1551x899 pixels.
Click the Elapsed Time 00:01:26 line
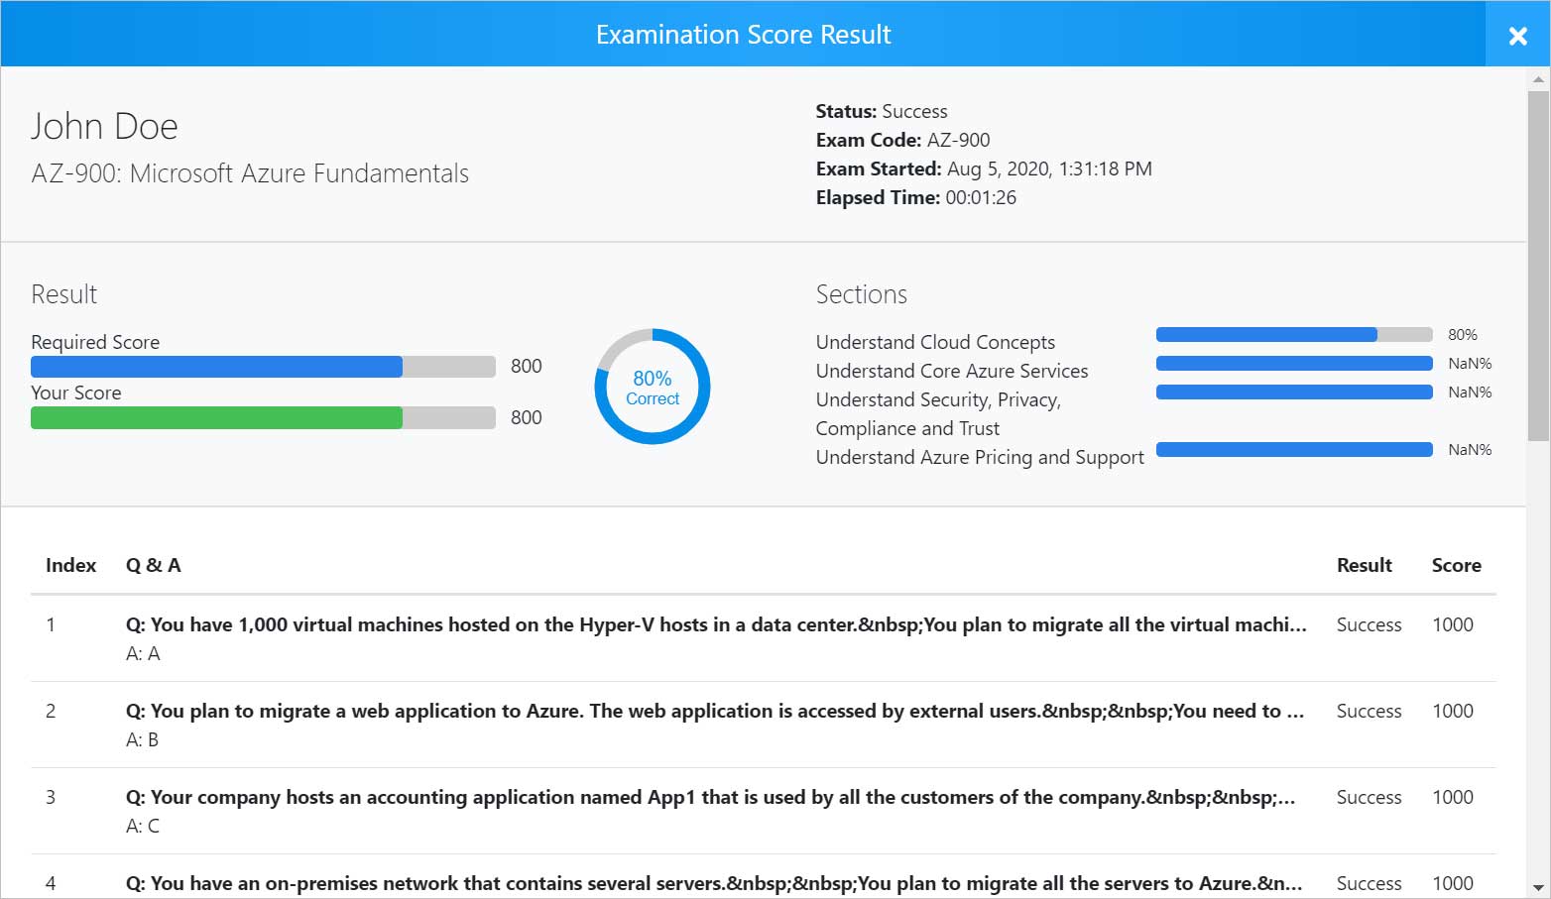(x=916, y=197)
